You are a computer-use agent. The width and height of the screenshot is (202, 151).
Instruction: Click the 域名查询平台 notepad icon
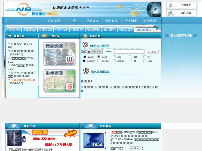(85, 45)
